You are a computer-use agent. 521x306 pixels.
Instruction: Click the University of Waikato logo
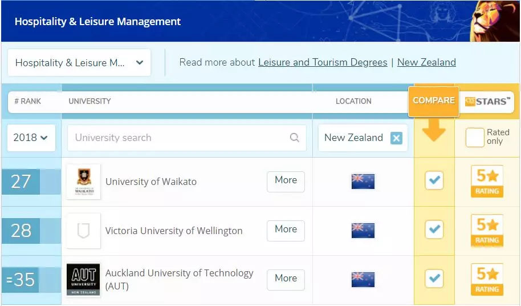83,182
